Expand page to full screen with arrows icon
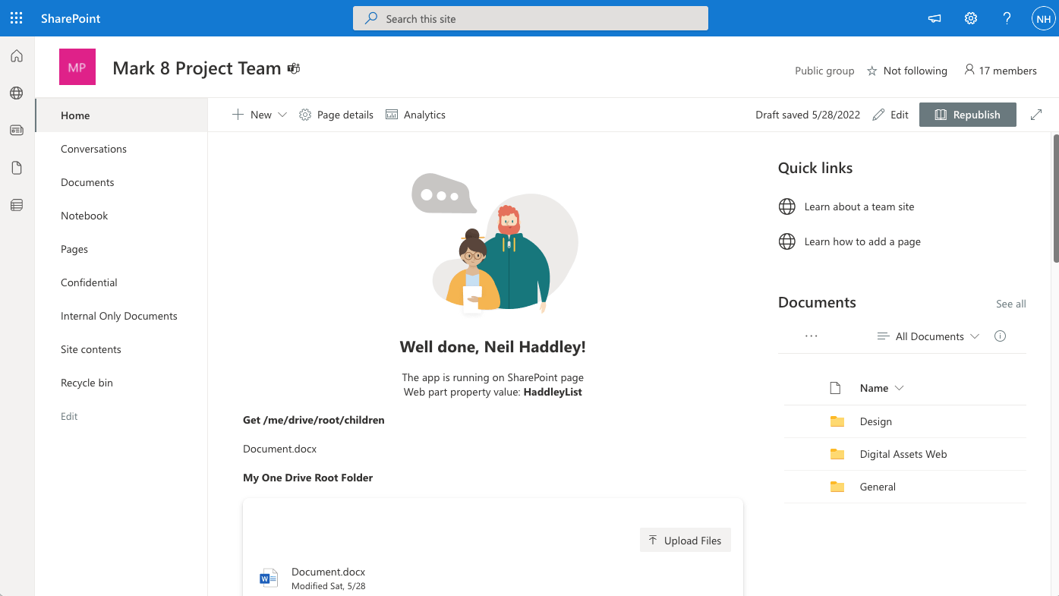The width and height of the screenshot is (1059, 596). [1036, 115]
